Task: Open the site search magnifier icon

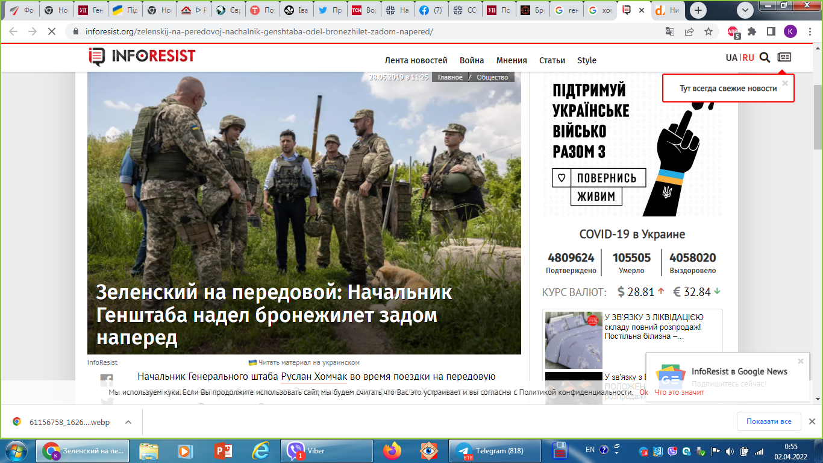Action: point(765,58)
